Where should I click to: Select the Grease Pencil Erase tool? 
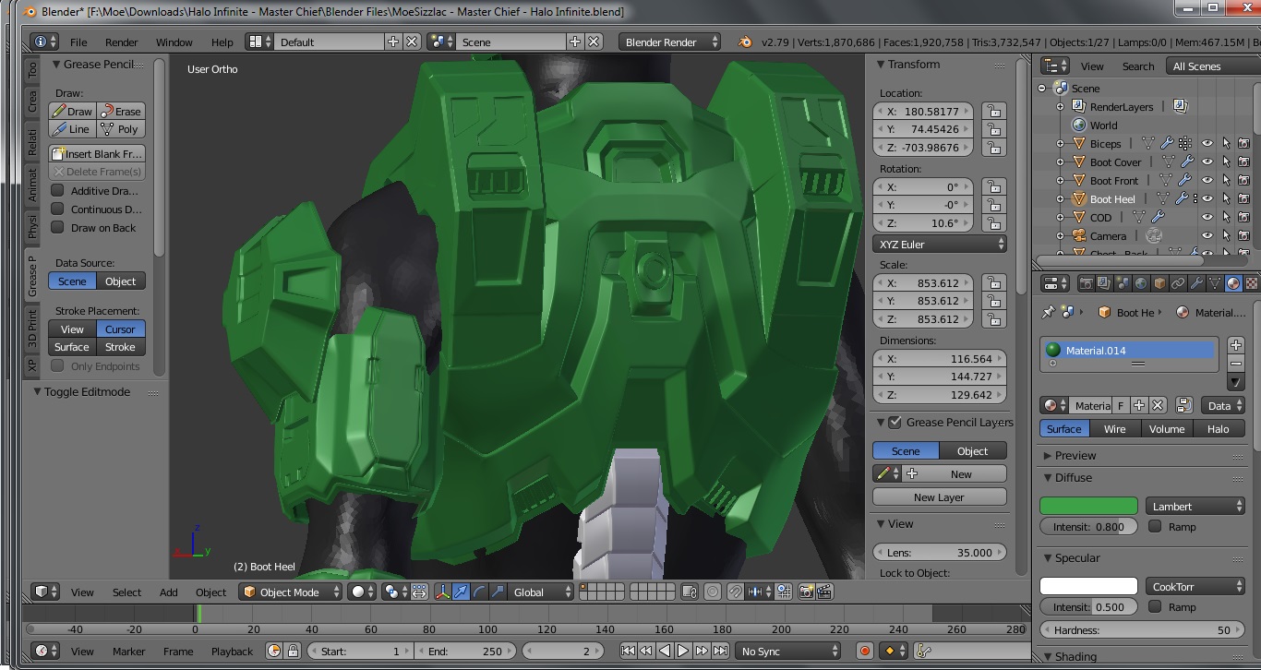click(x=121, y=111)
